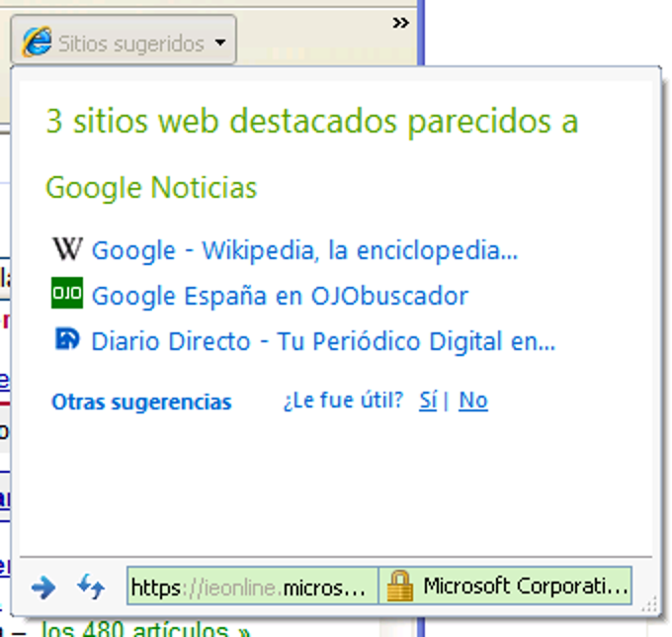Open the Sitios sugeridos dropdown arrow
Viewport: 672px width, 637px height.
pos(220,43)
